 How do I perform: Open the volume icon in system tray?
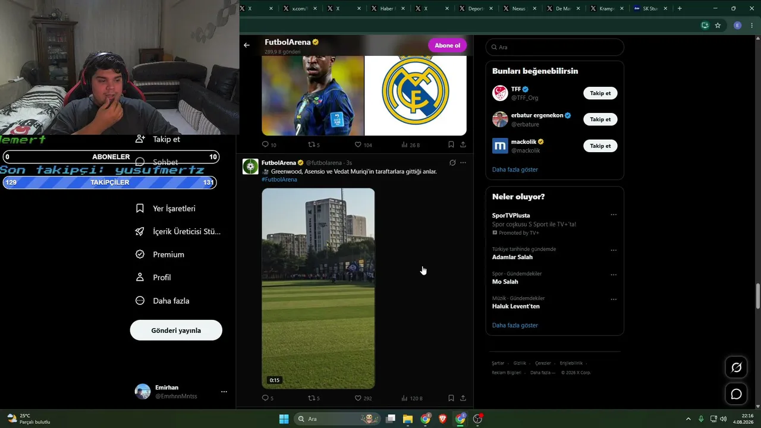(x=724, y=419)
